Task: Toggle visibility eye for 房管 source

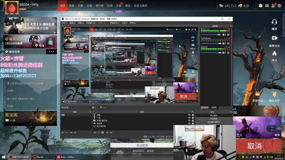Action: pos(189,115)
